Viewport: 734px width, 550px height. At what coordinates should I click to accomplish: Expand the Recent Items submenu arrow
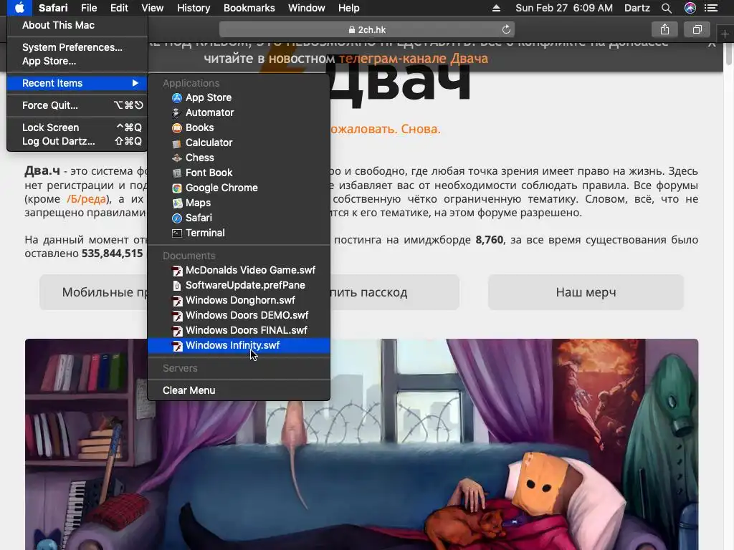pyautogui.click(x=135, y=83)
